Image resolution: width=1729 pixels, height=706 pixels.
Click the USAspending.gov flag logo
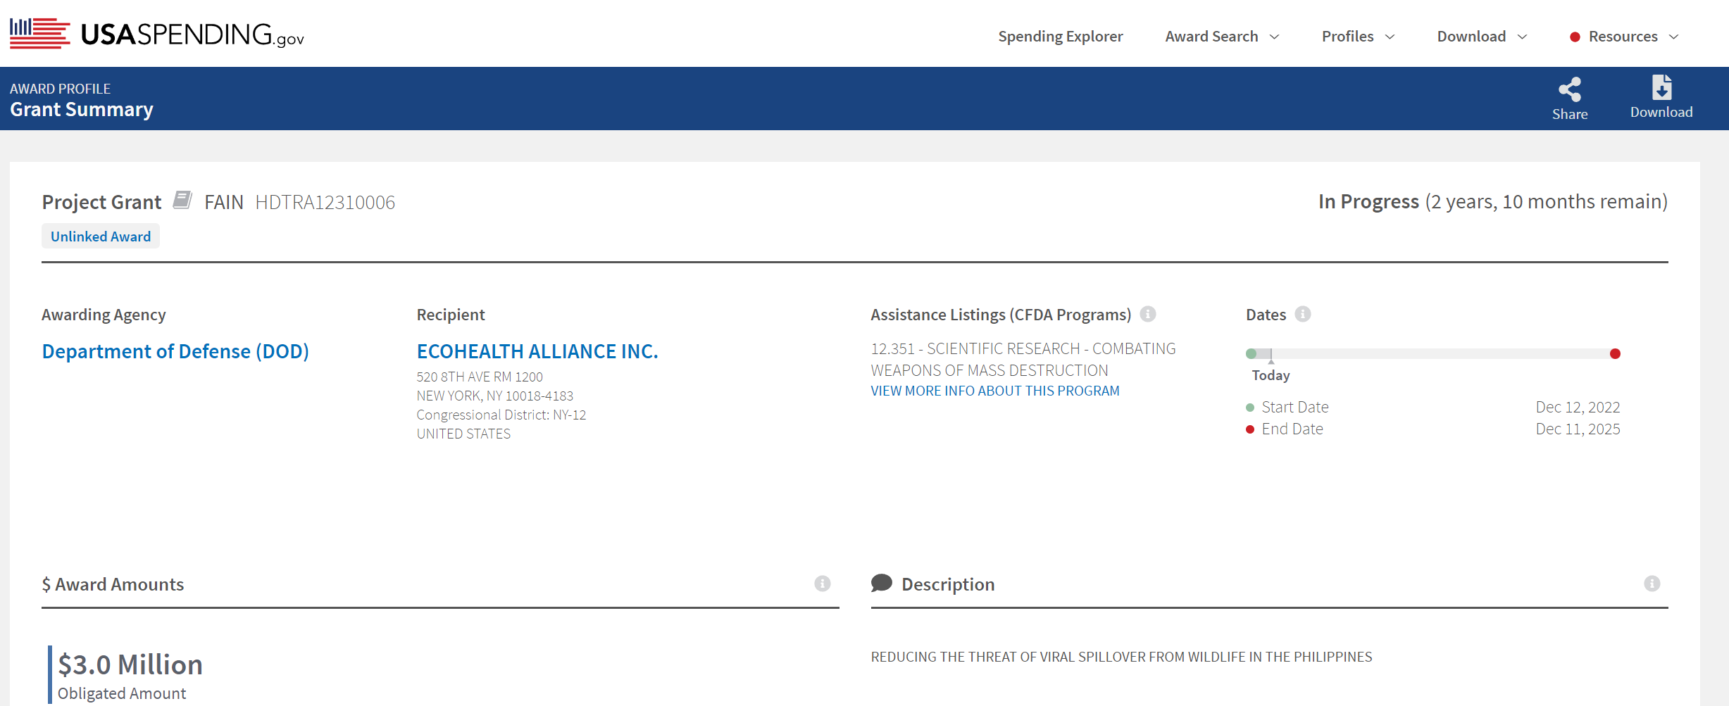coord(40,33)
